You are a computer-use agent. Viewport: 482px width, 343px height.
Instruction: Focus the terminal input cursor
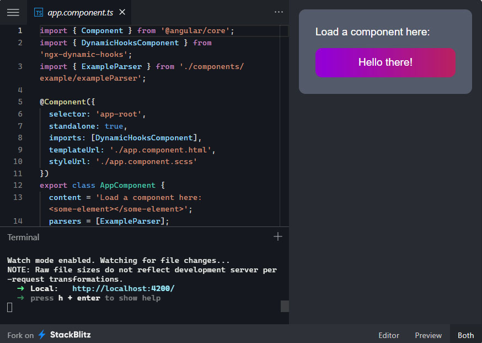(x=10, y=307)
